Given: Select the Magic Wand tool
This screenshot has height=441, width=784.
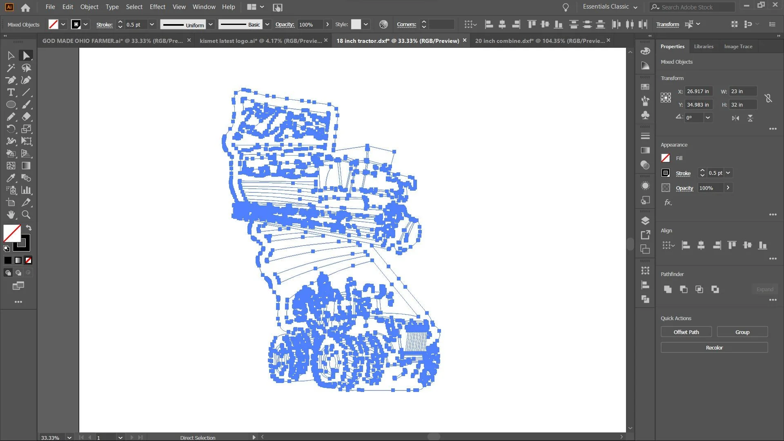Looking at the screenshot, I should (11, 68).
